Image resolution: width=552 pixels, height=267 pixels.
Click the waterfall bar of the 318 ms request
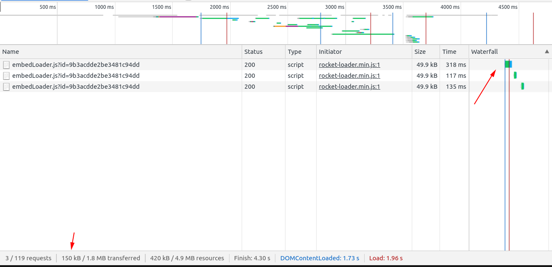[x=508, y=64]
